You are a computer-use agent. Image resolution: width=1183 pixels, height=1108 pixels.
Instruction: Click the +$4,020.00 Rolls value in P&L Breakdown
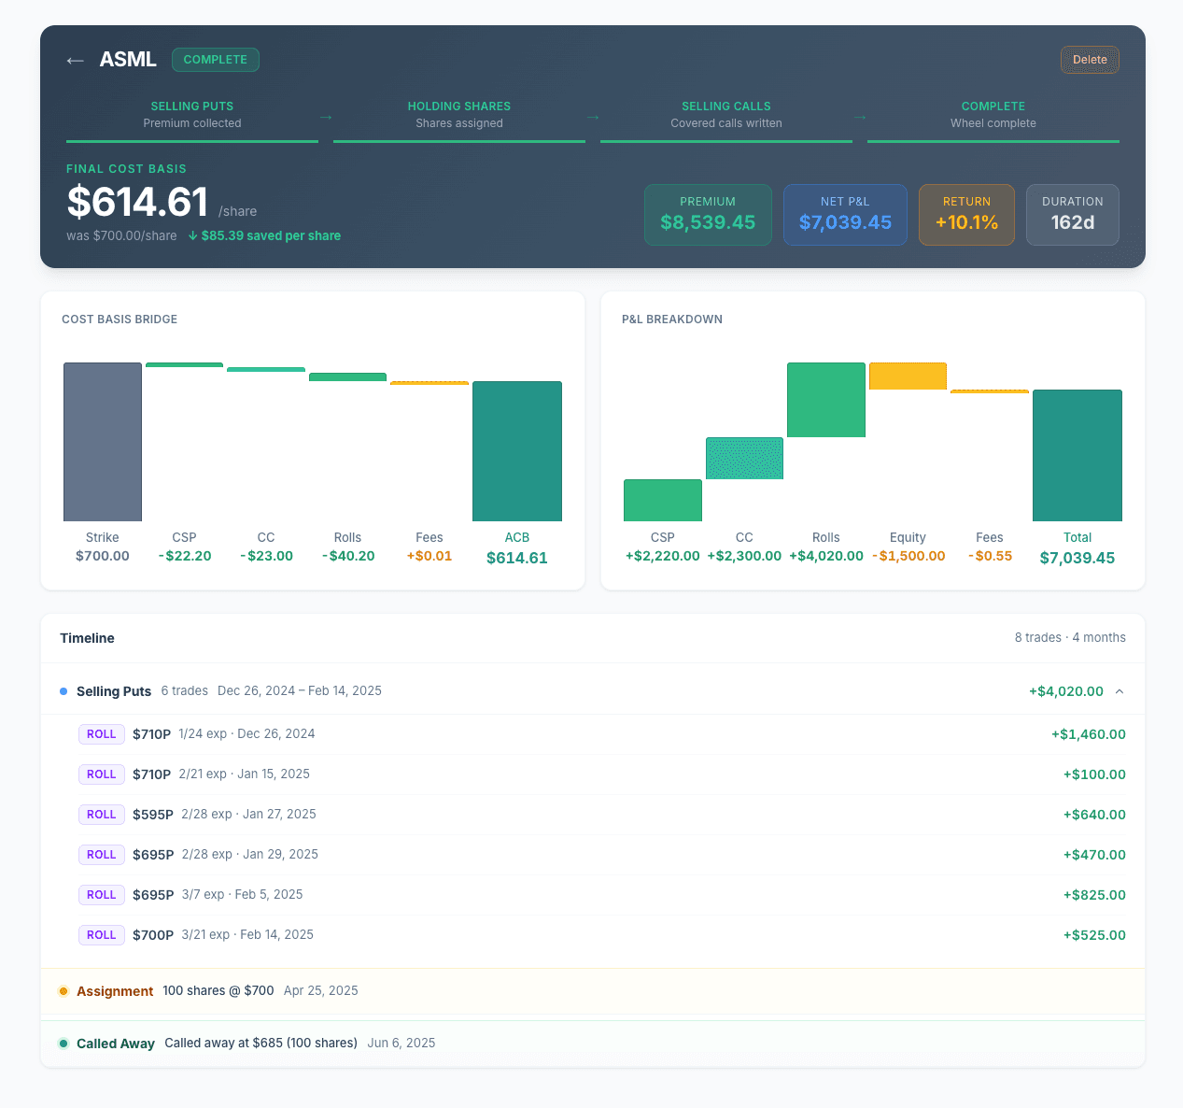[x=826, y=556]
